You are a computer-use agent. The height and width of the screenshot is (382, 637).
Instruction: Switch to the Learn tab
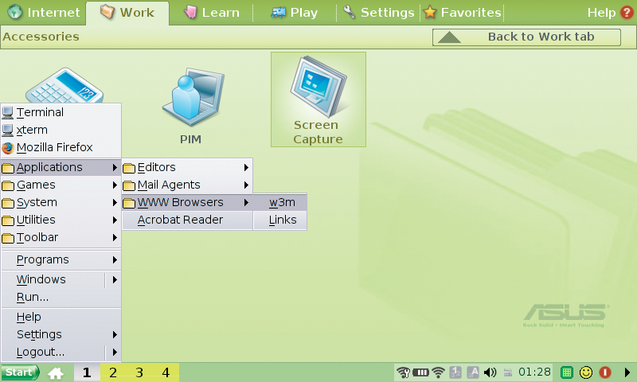pyautogui.click(x=211, y=13)
